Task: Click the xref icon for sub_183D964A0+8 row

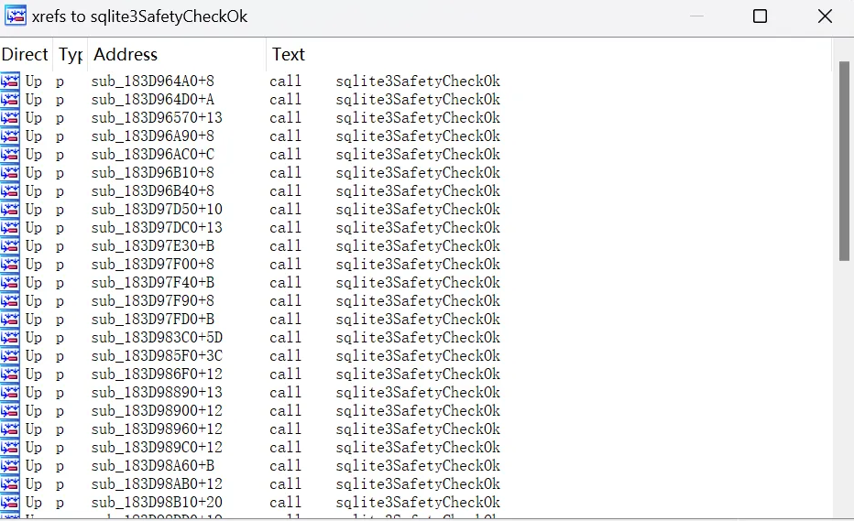Action: coord(10,81)
